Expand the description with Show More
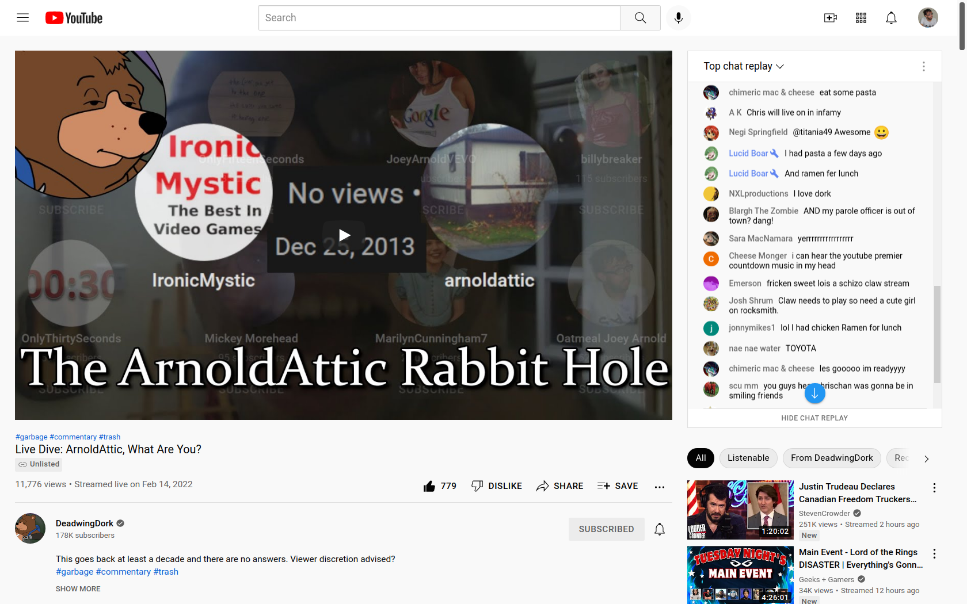 point(78,588)
